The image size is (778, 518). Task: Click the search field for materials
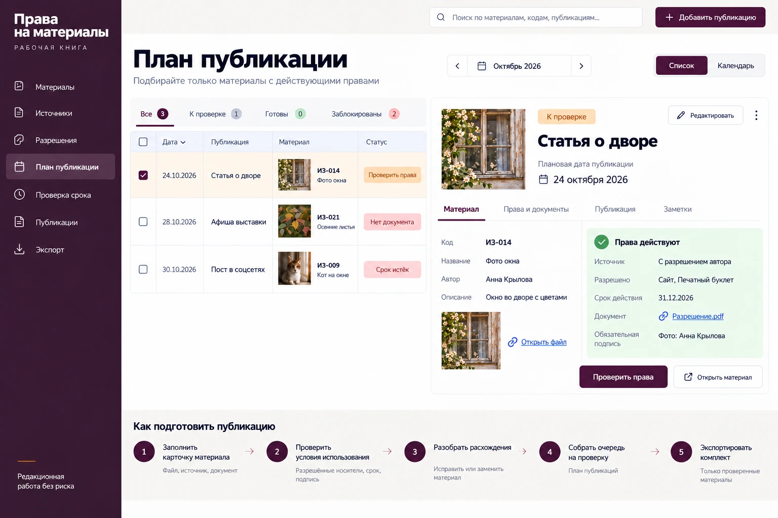[536, 17]
